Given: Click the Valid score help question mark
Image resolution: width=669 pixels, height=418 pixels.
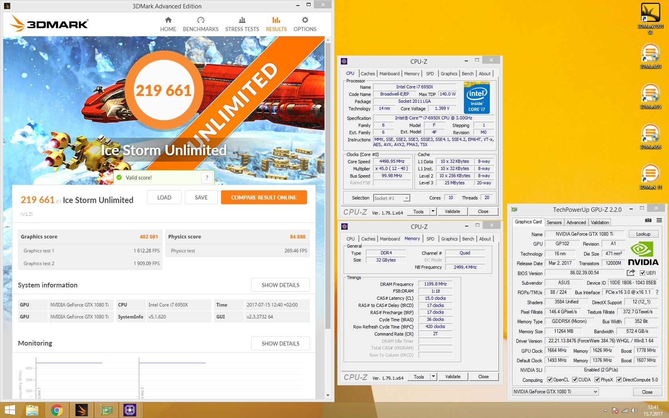Looking at the screenshot, I should pos(207,178).
